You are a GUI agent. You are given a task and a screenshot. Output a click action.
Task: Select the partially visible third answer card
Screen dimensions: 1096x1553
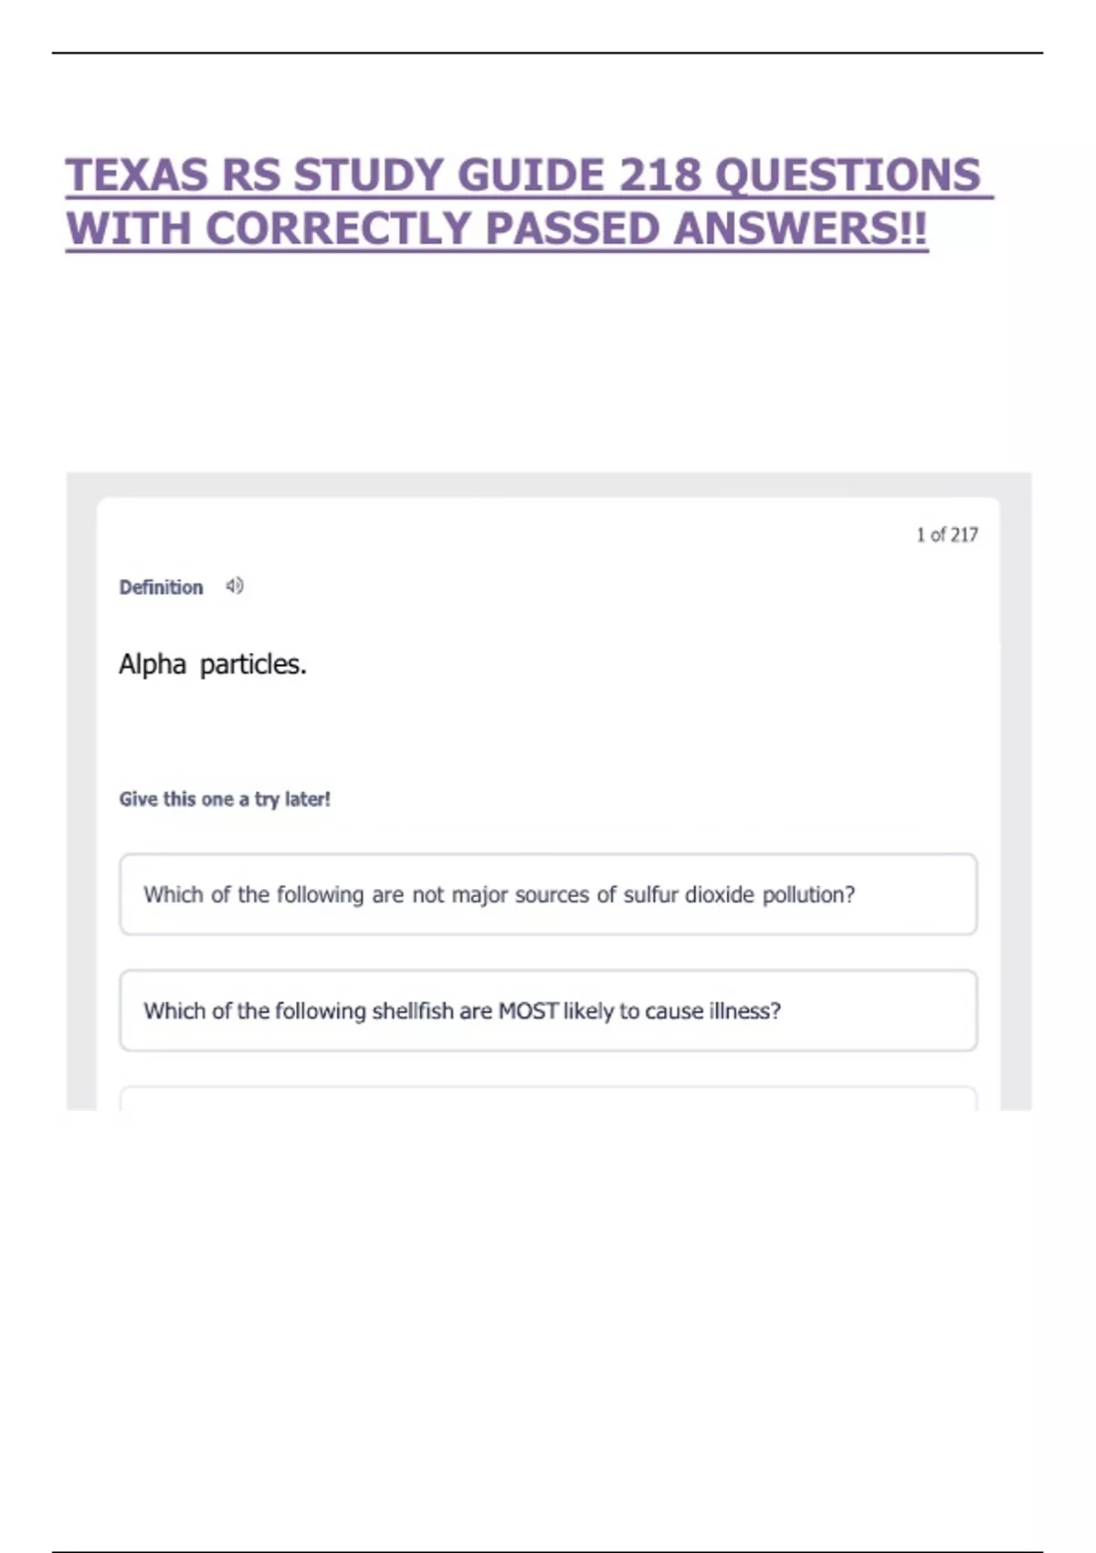[548, 1098]
